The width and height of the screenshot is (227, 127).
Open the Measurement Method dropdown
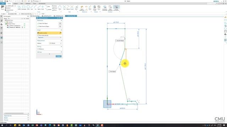(x=55, y=43)
